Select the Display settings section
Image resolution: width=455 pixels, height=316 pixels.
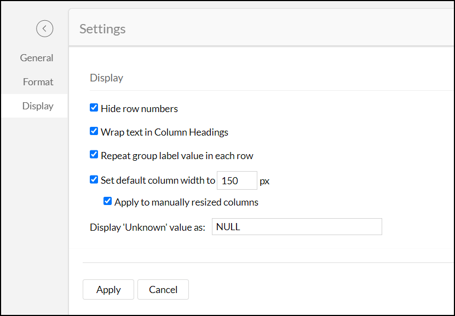click(38, 106)
